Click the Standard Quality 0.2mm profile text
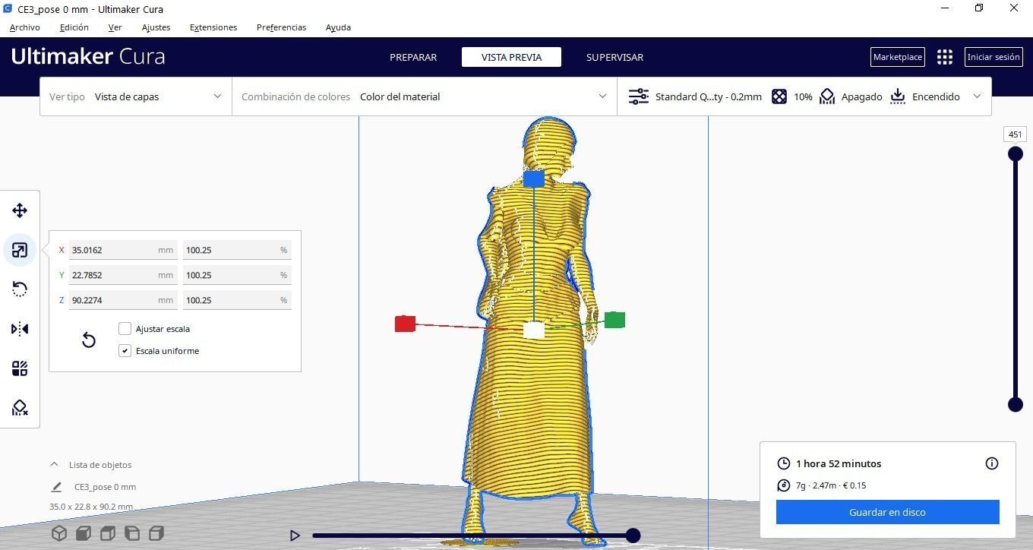This screenshot has width=1033, height=550. click(708, 96)
